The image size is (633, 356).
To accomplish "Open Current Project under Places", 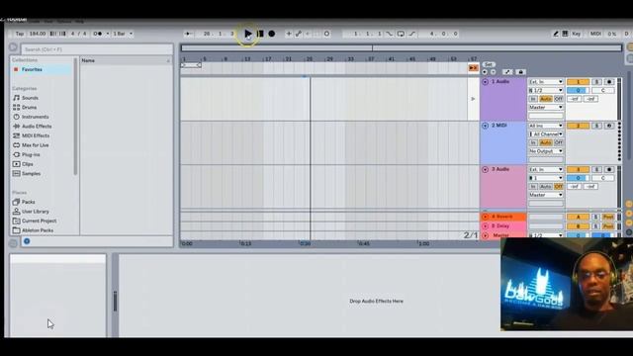I will click(39, 221).
